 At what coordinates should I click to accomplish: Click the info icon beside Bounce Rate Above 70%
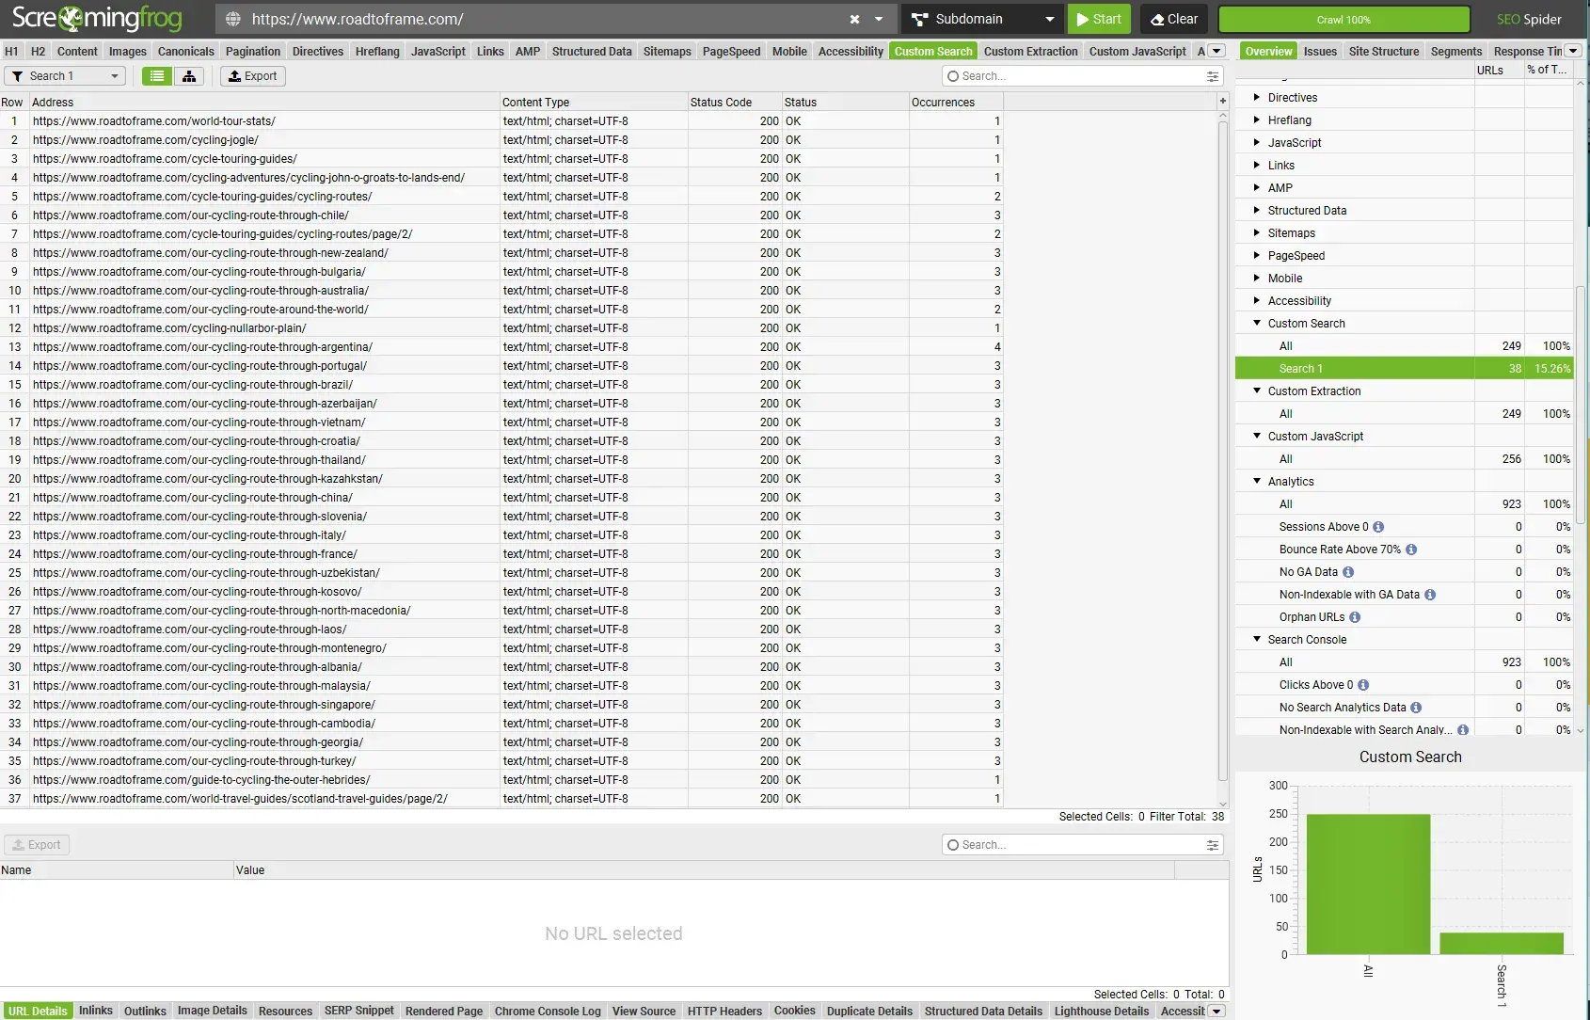tap(1412, 550)
